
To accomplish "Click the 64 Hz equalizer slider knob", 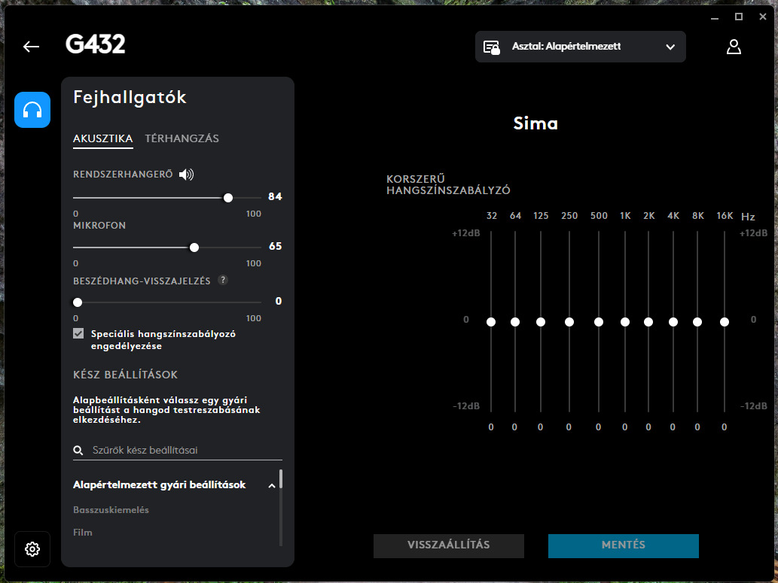I will [x=515, y=322].
